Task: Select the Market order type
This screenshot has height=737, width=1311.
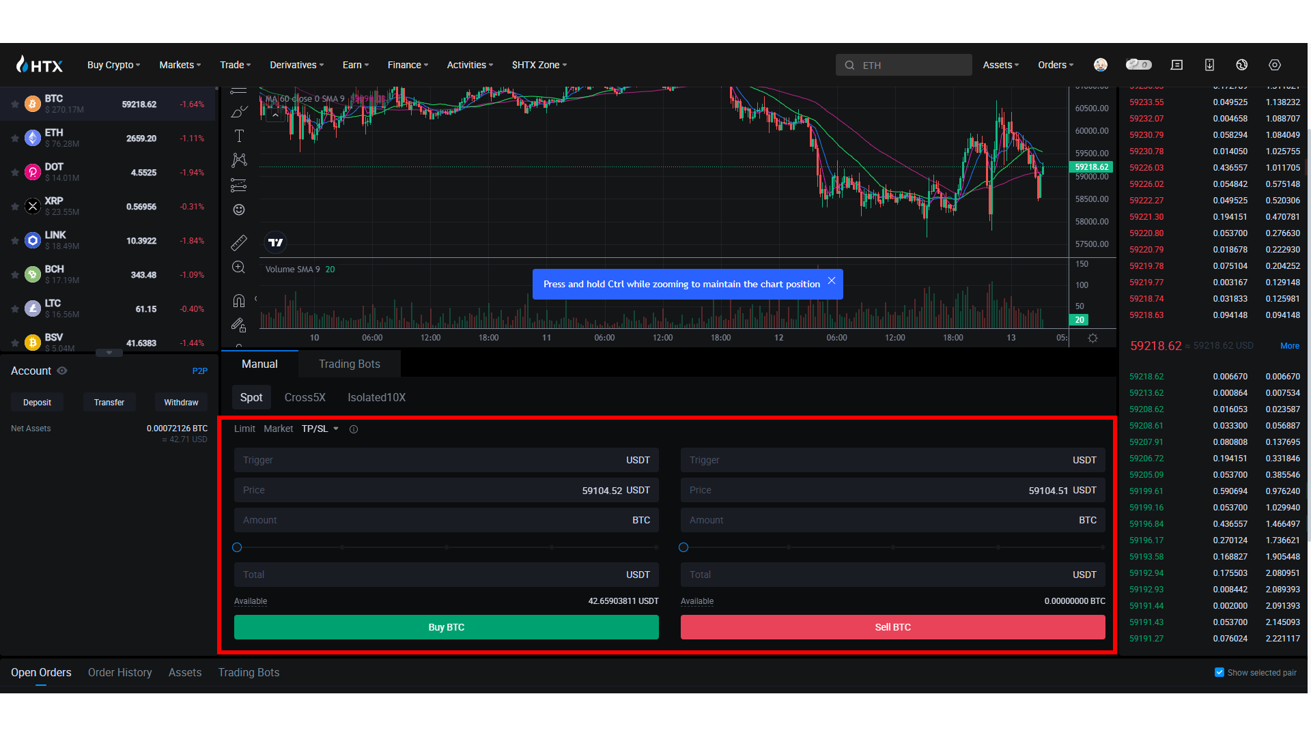Action: (279, 429)
